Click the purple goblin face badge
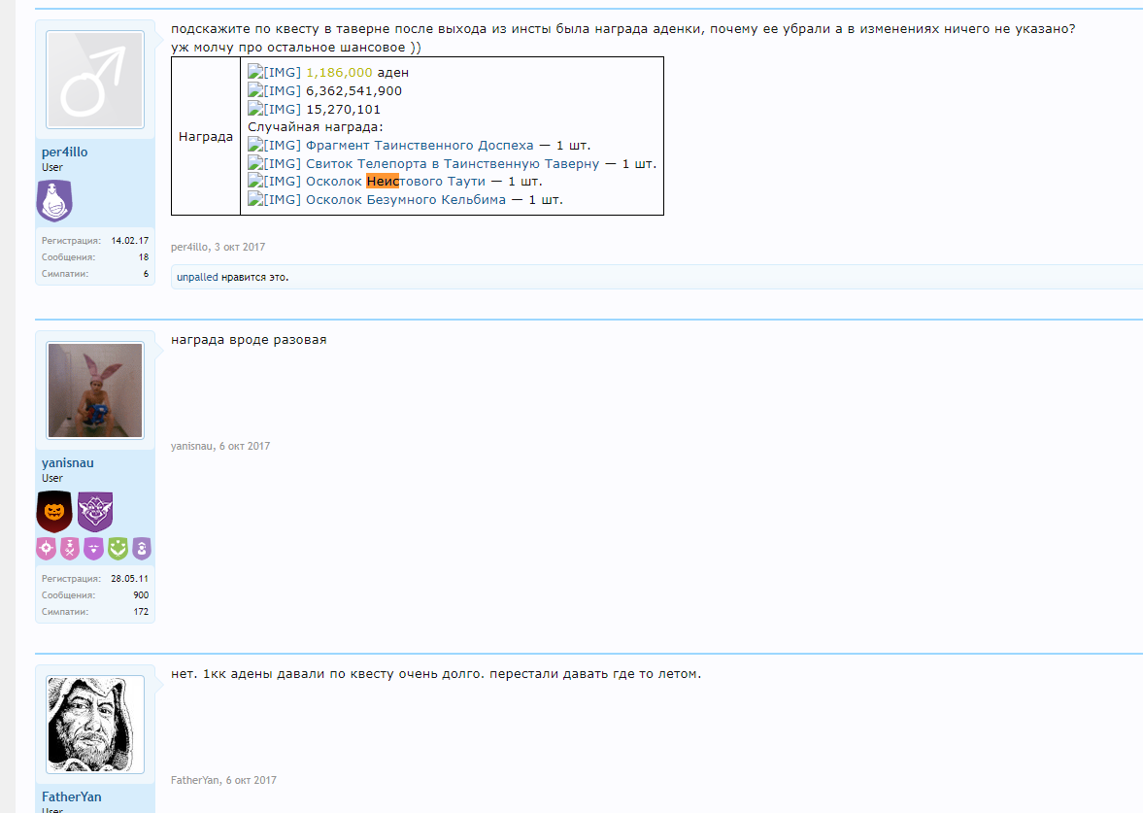The height and width of the screenshot is (813, 1143). click(x=95, y=511)
